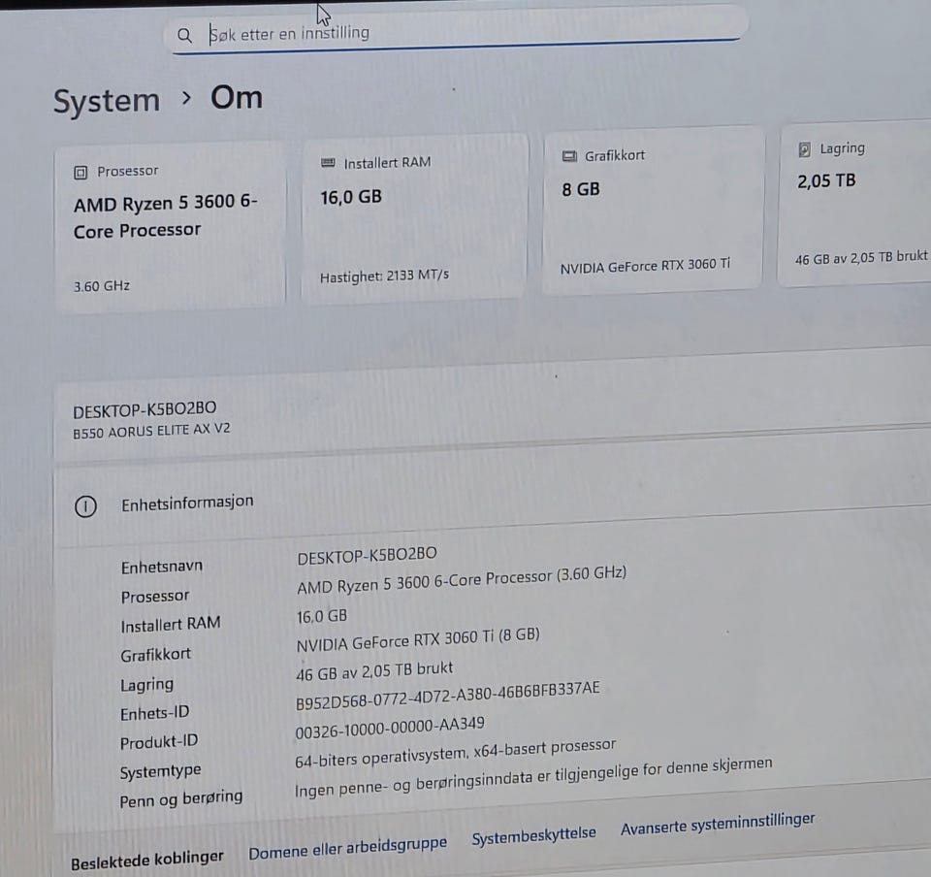Click the 'Installert RAM' row label
The image size is (931, 877).
click(171, 625)
